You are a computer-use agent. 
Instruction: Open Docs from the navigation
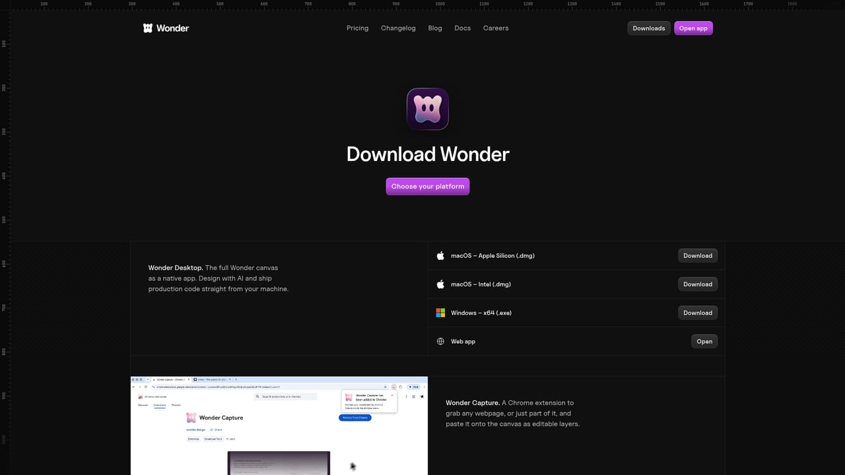coord(463,28)
